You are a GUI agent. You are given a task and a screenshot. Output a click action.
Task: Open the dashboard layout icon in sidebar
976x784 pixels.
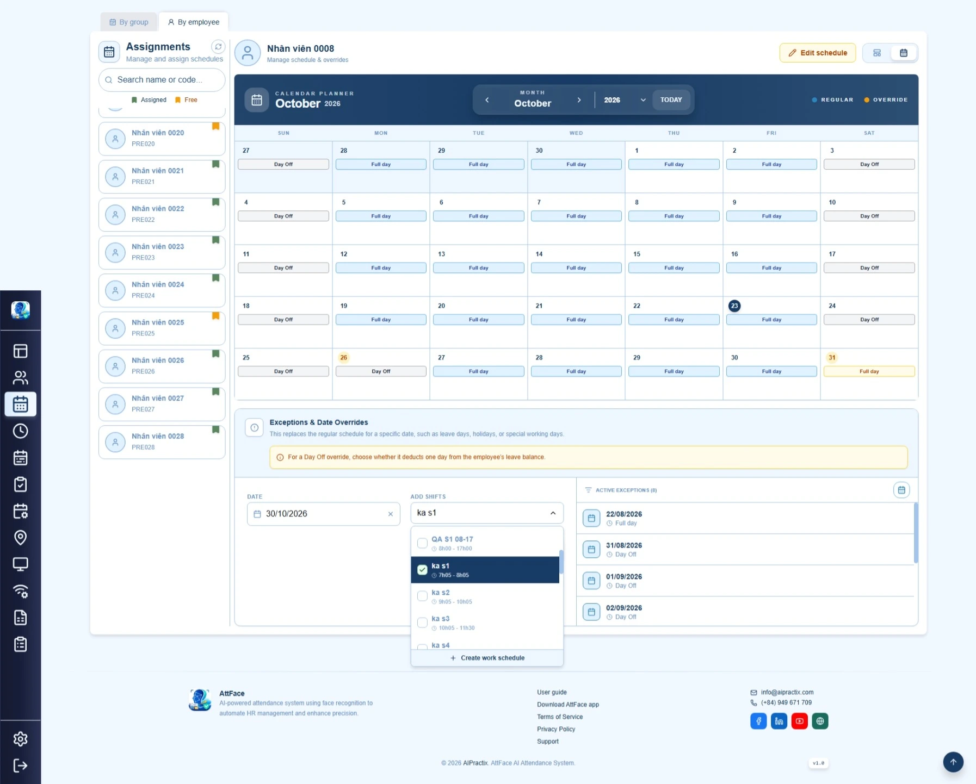20,351
